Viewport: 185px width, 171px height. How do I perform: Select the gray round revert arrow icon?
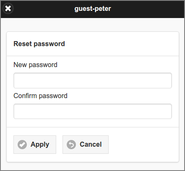tap(71, 145)
